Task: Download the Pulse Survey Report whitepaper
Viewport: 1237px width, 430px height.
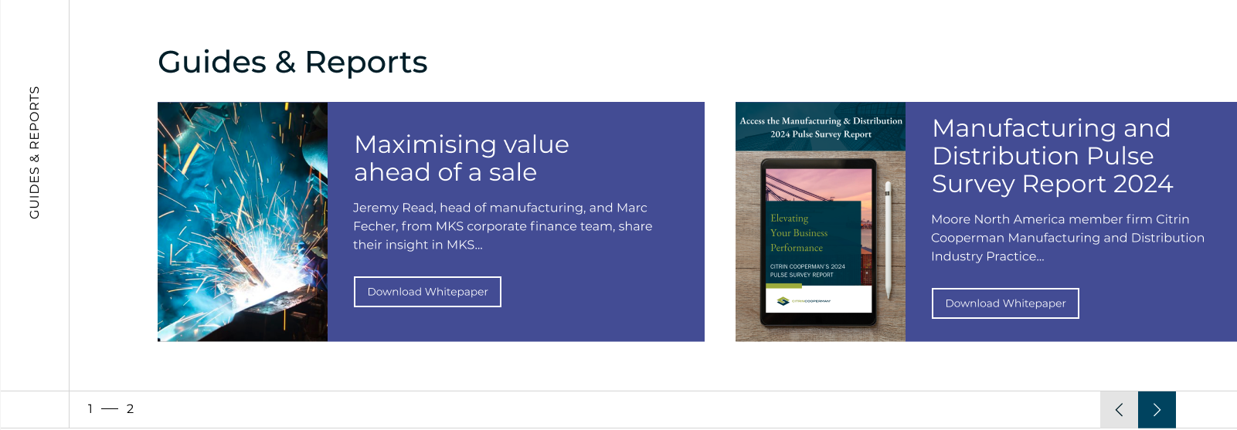Action: click(x=1005, y=303)
